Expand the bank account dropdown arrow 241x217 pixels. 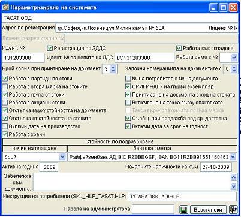point(233,157)
